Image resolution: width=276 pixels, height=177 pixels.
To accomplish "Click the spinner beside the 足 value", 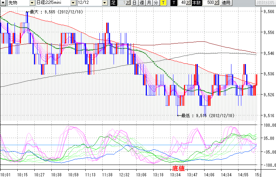I will click(129, 3).
